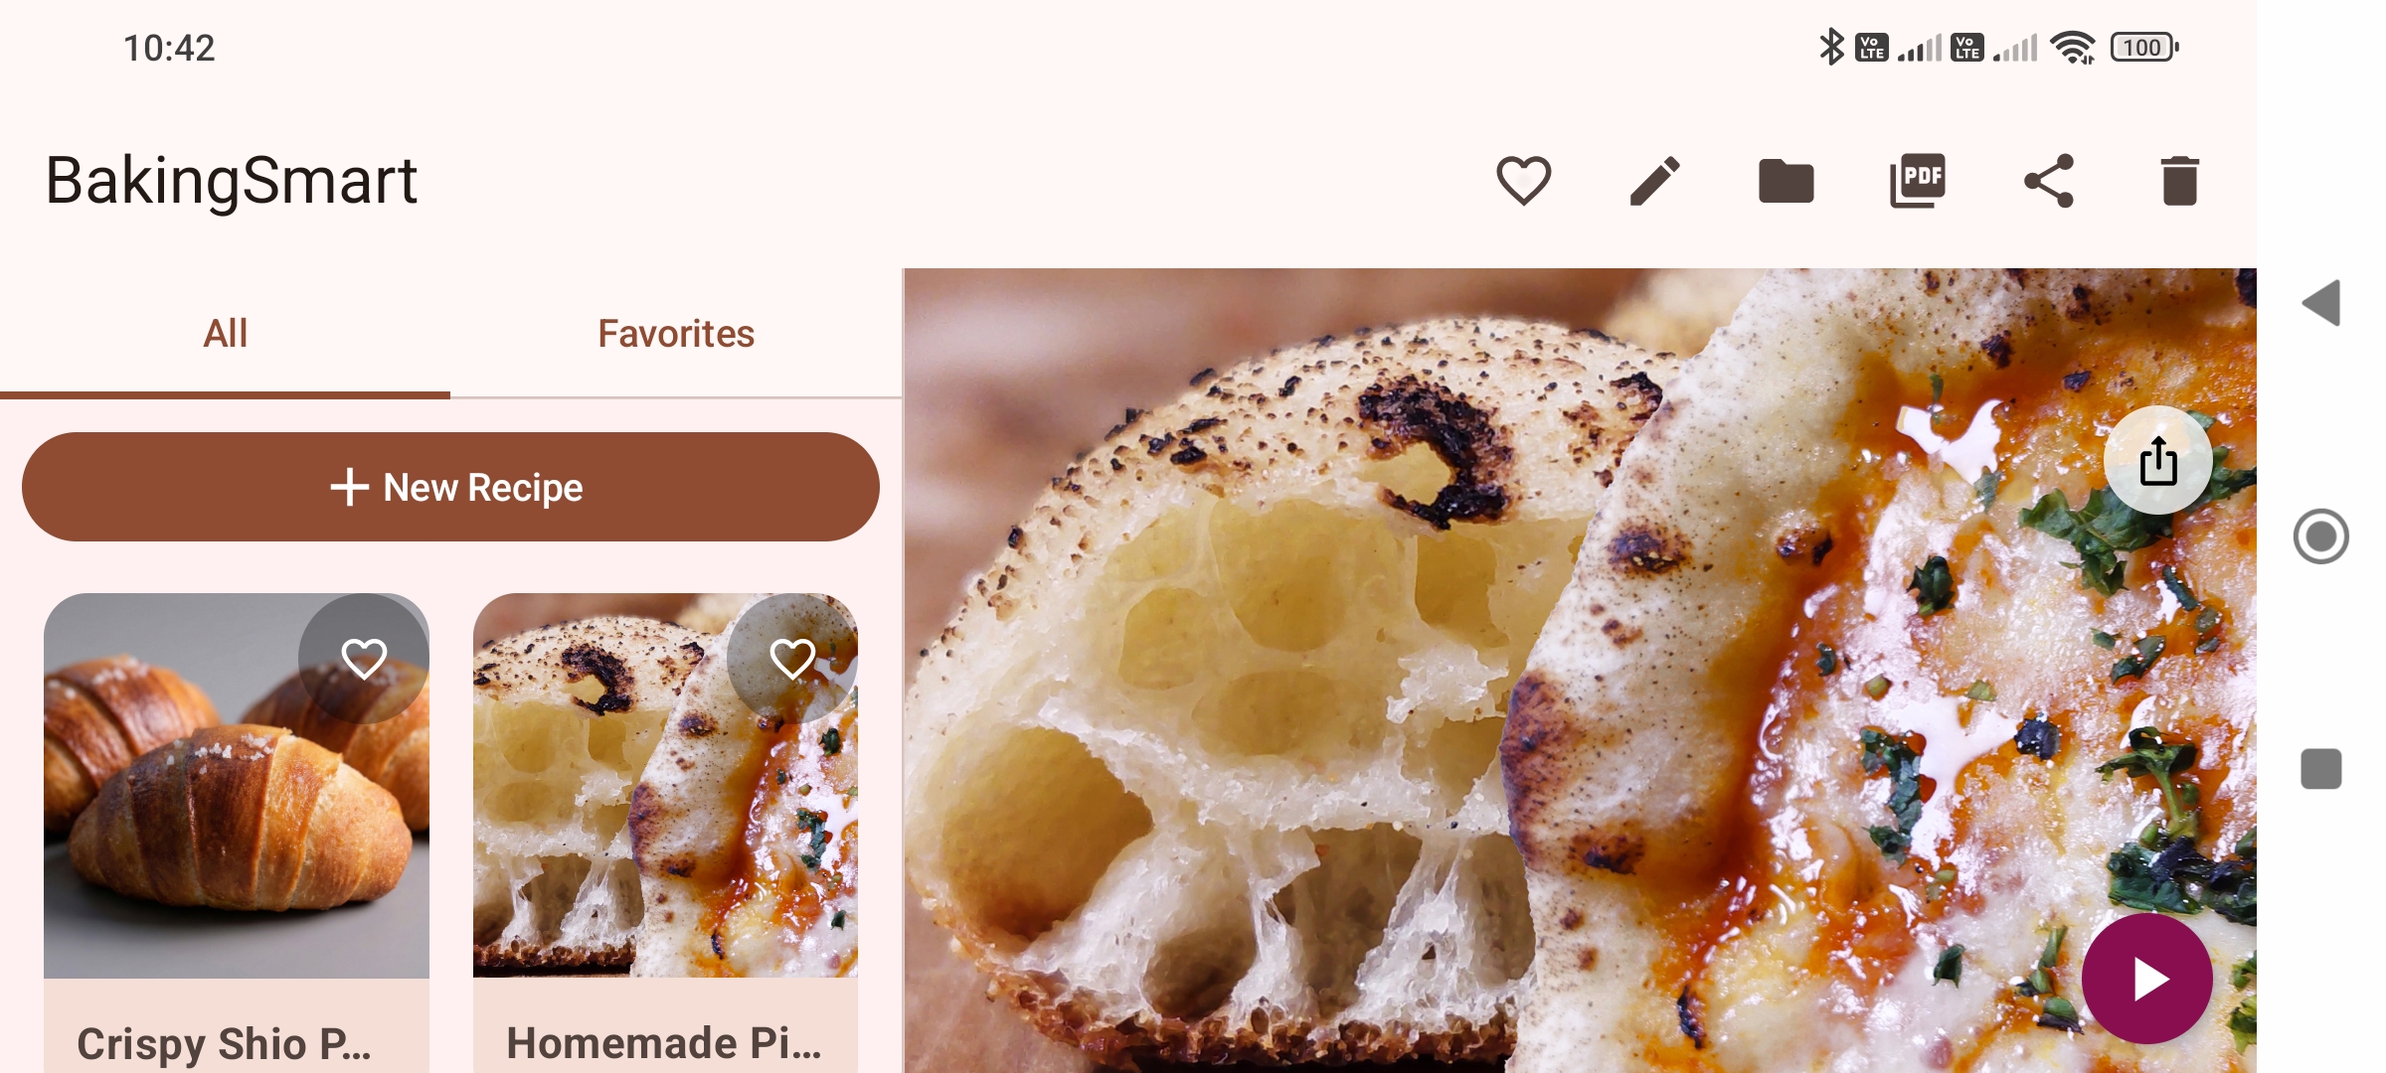The height and width of the screenshot is (1073, 2386).
Task: Select the All tab
Action: pyautogui.click(x=226, y=334)
